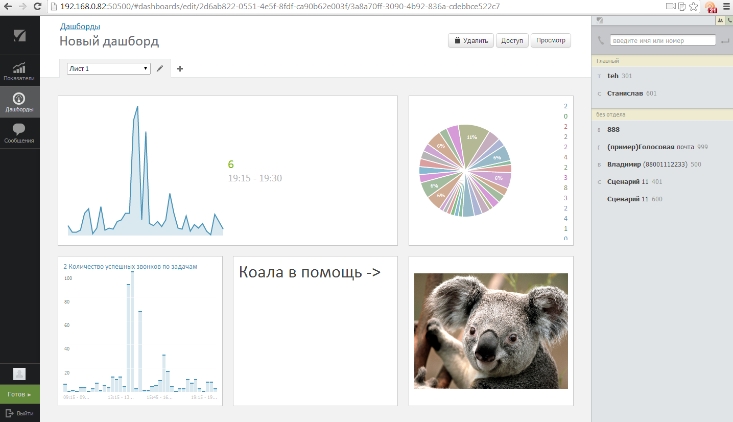733x422 pixels.
Task: Bookmark this page with star icon
Action: pos(693,7)
